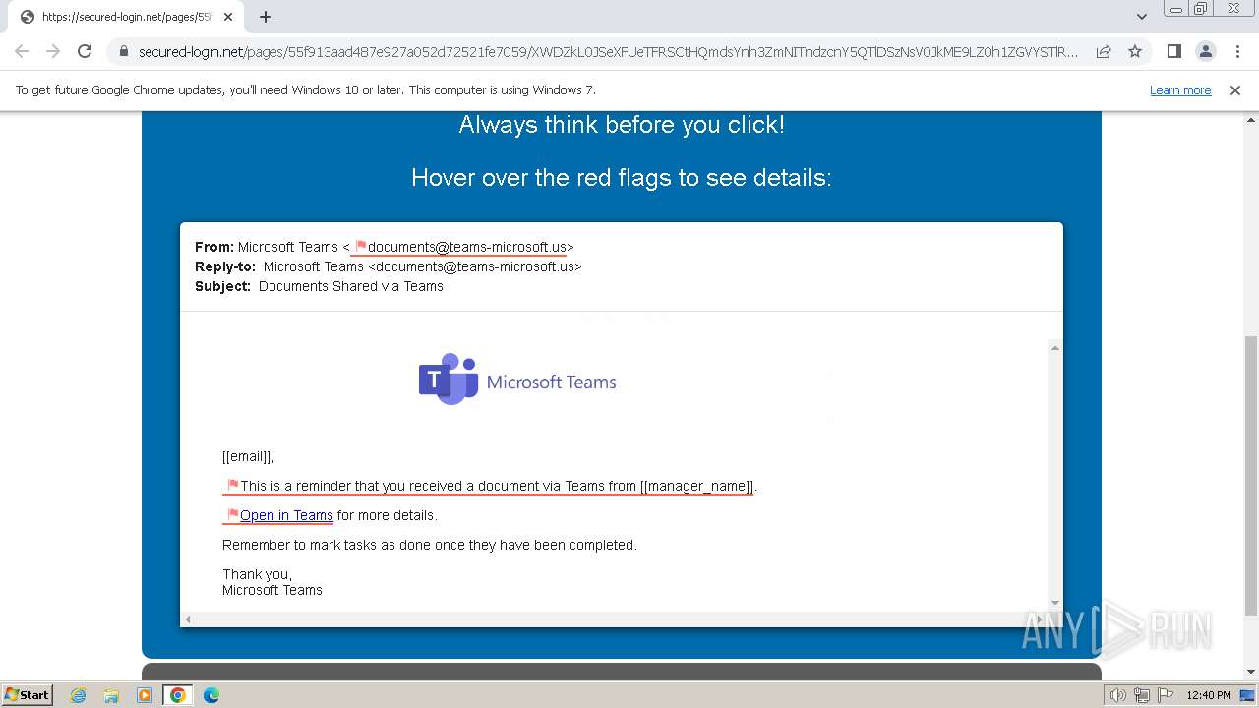Open a new browser tab
The width and height of the screenshot is (1259, 708).
[x=266, y=17]
